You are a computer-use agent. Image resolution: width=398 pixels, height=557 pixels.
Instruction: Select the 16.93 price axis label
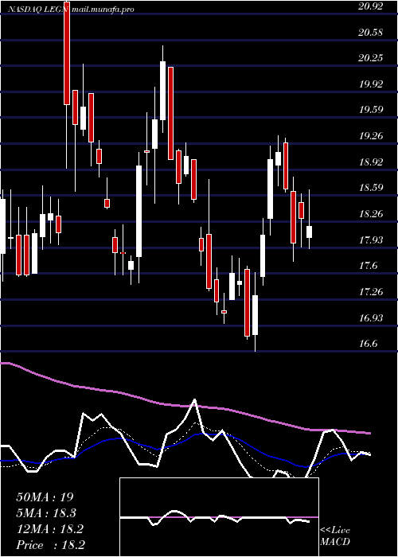point(371,318)
